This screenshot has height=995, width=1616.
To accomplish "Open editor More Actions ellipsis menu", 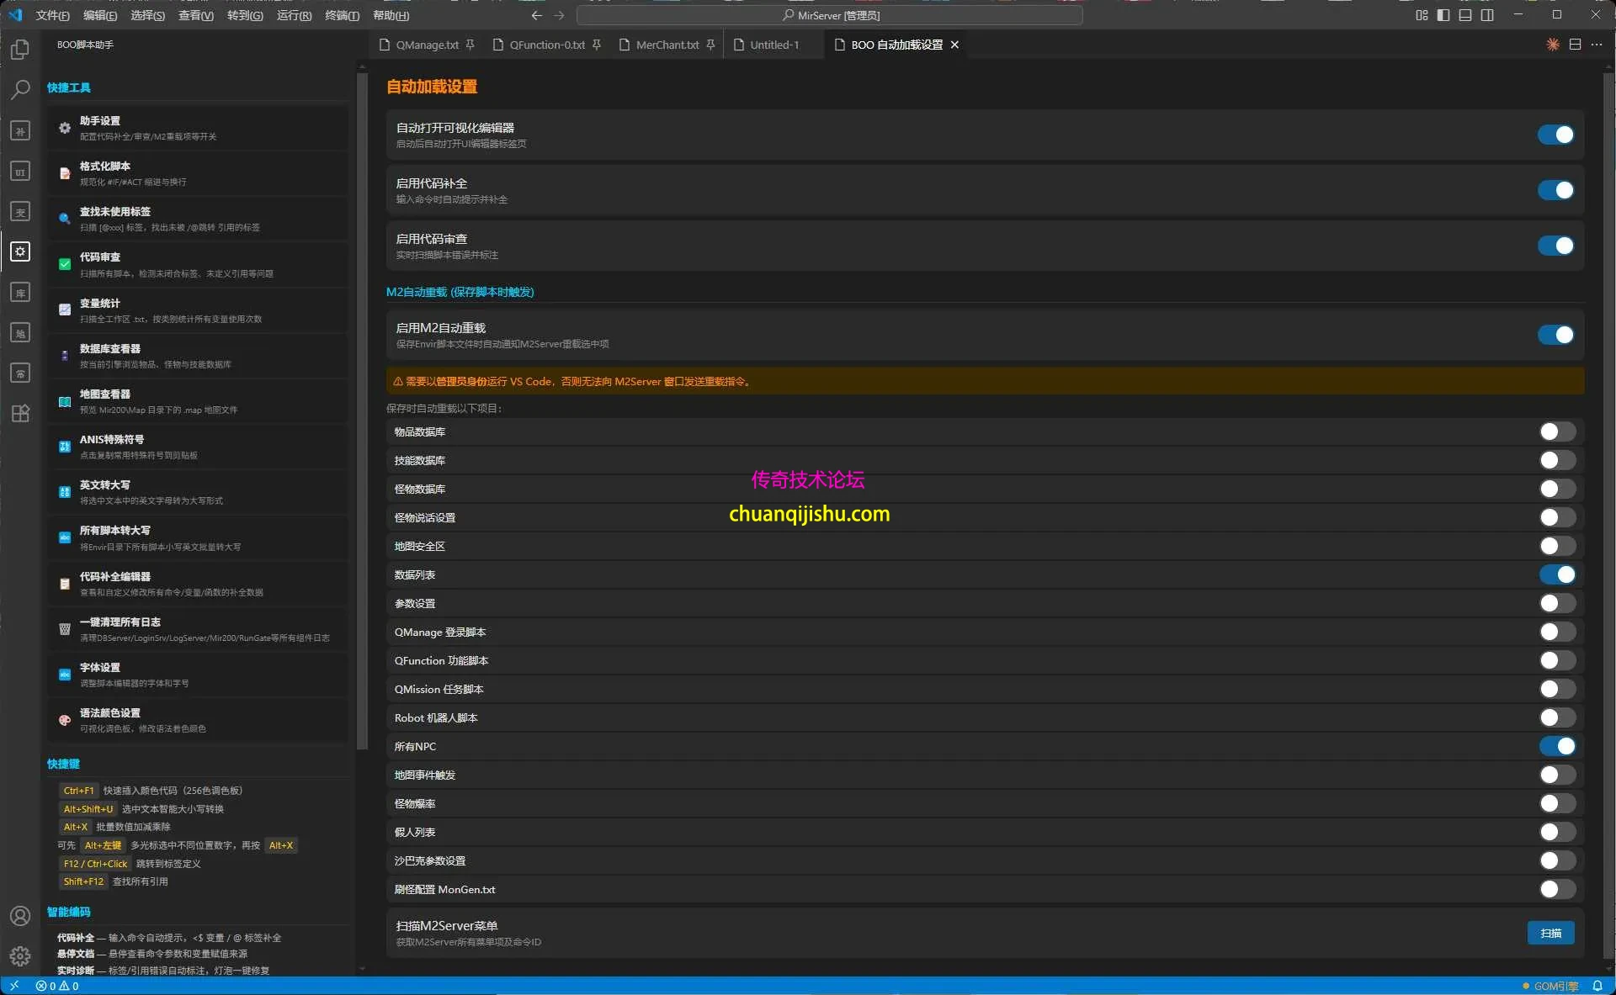I will point(1597,45).
